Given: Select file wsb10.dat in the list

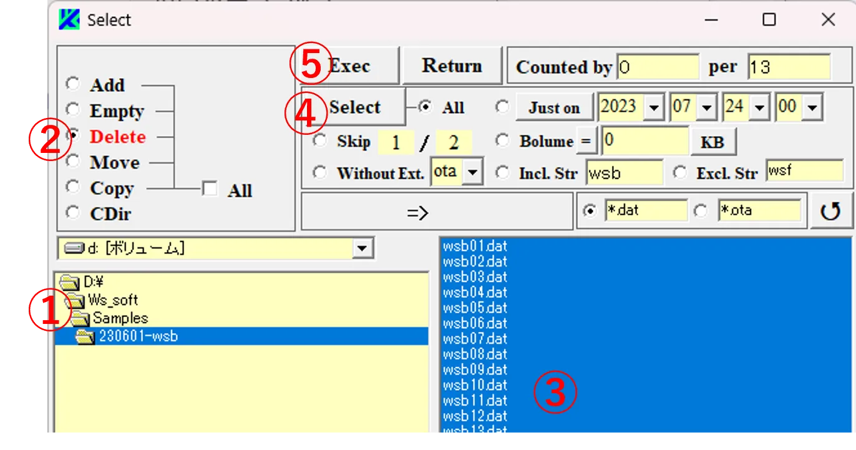Looking at the screenshot, I should [x=645, y=384].
